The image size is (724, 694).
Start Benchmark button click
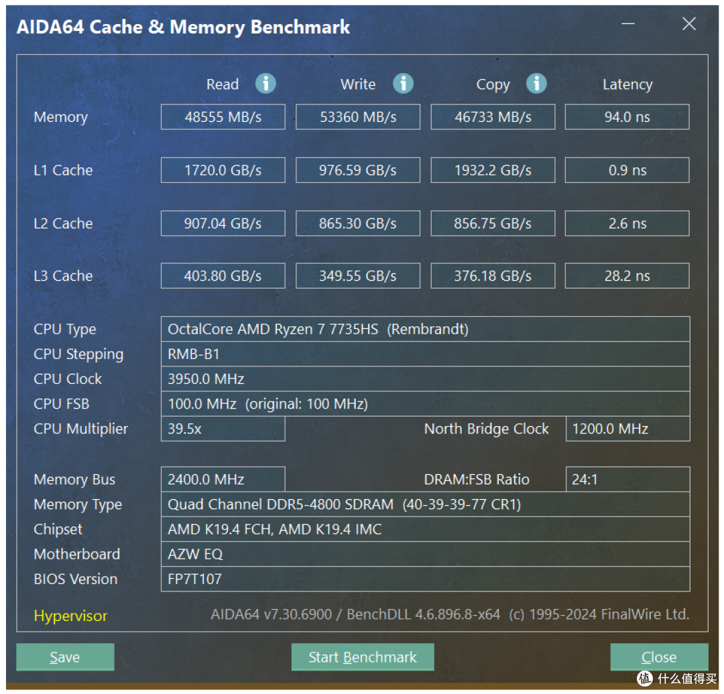coord(363,656)
